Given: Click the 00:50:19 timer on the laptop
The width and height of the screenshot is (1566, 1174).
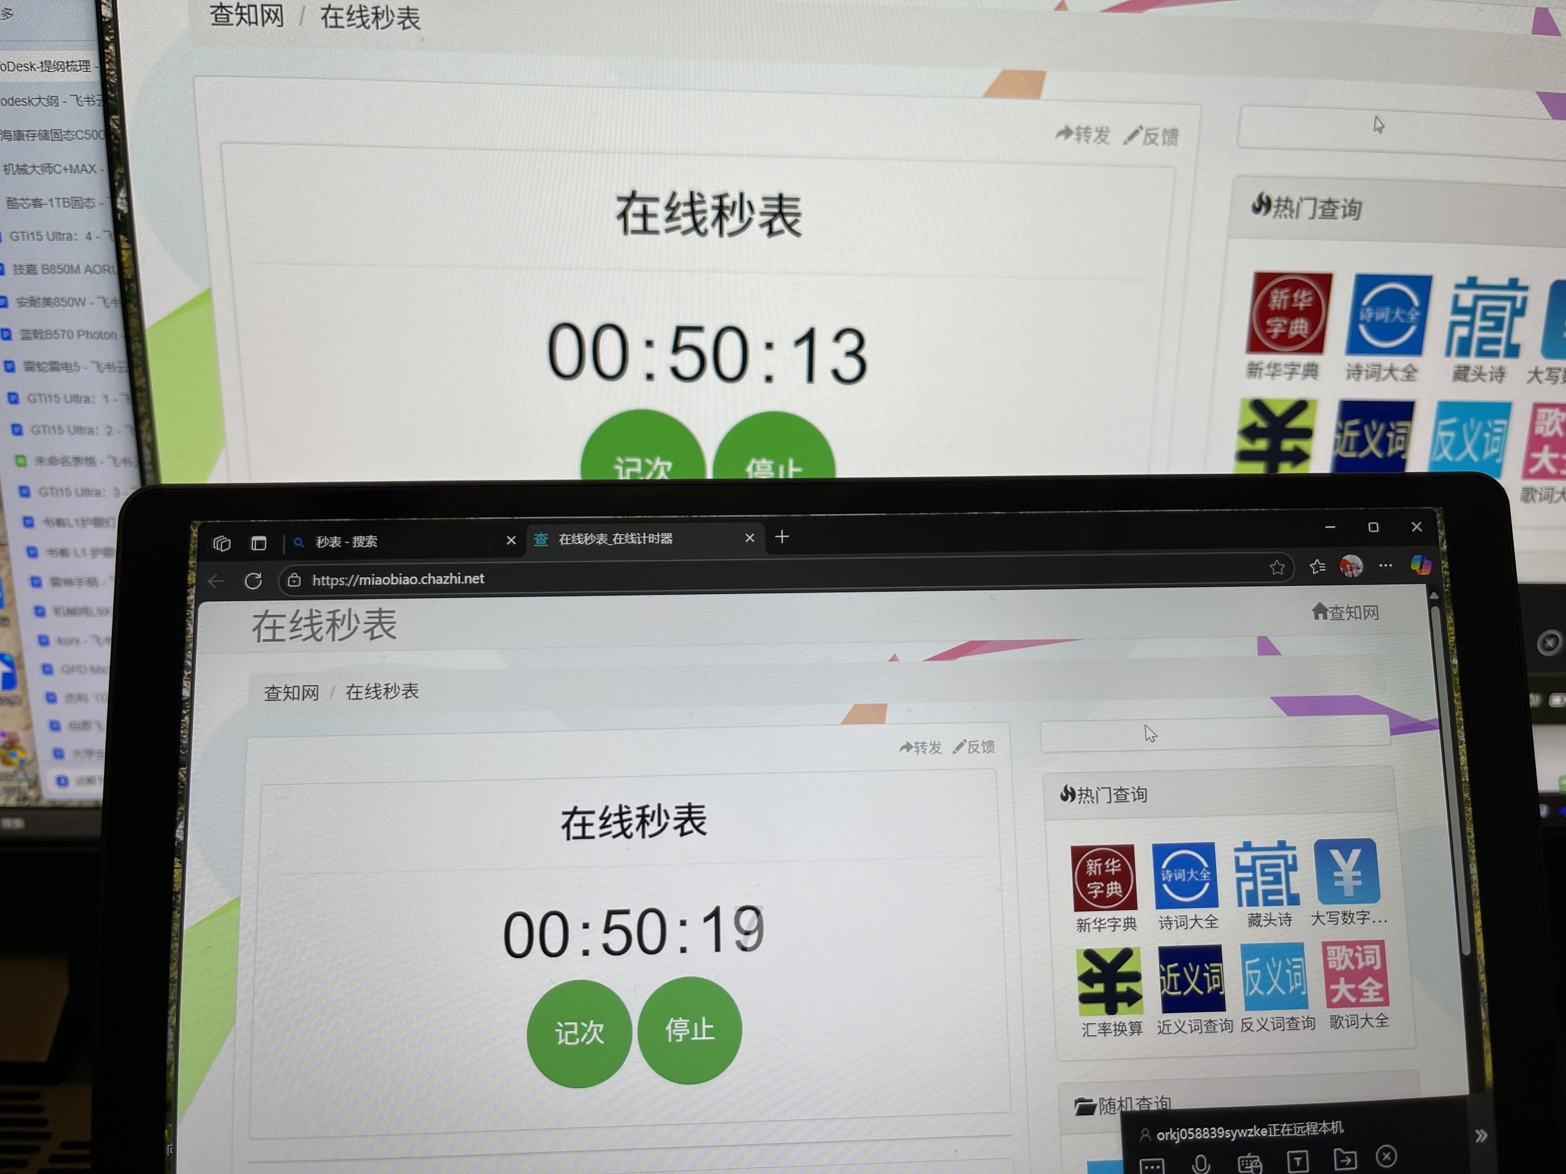Looking at the screenshot, I should 633,932.
